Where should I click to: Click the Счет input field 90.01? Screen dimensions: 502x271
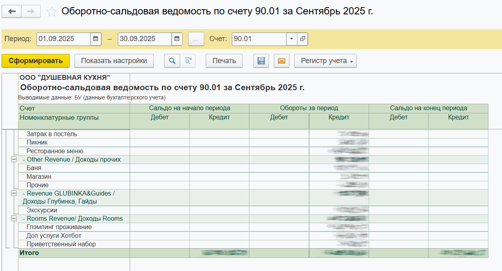(259, 39)
